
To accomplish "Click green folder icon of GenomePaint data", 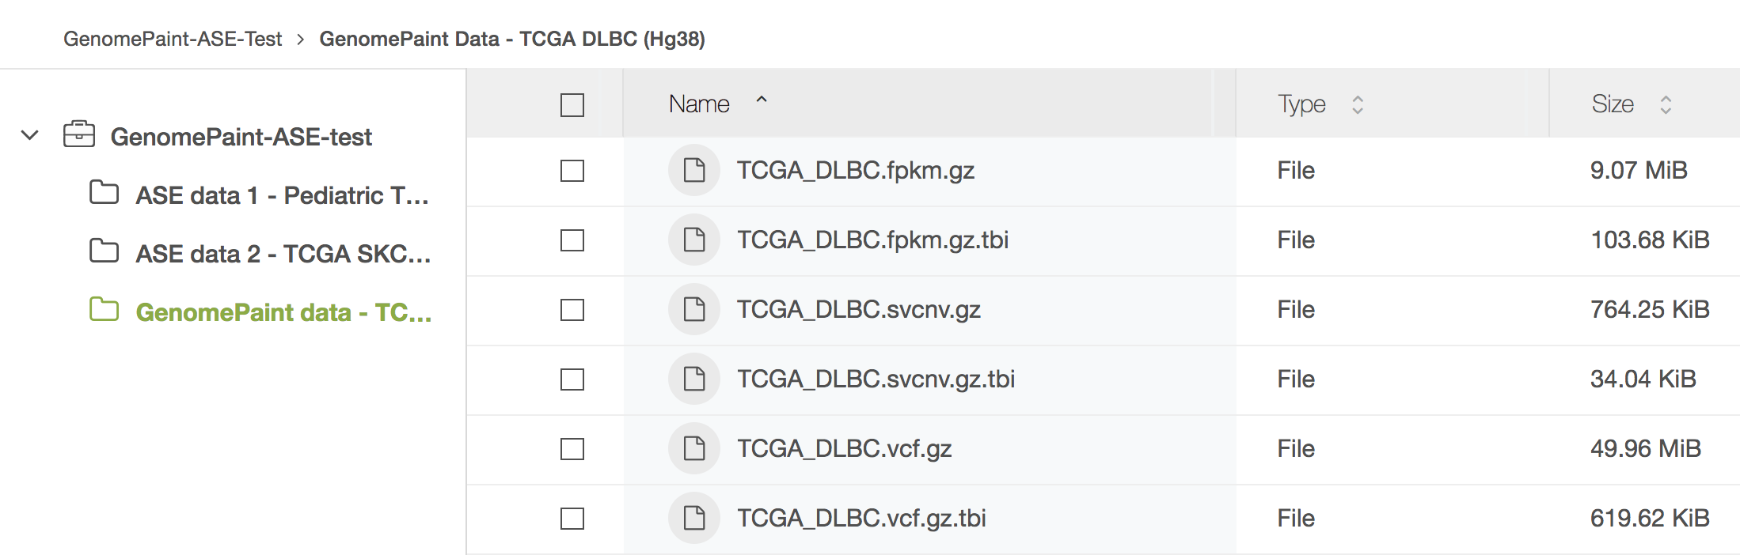I will pos(104,309).
